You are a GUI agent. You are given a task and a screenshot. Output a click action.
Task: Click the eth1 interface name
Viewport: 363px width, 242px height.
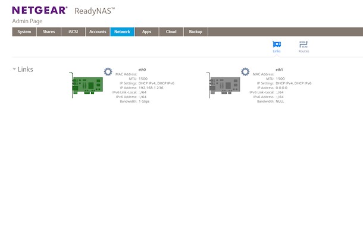coord(279,70)
